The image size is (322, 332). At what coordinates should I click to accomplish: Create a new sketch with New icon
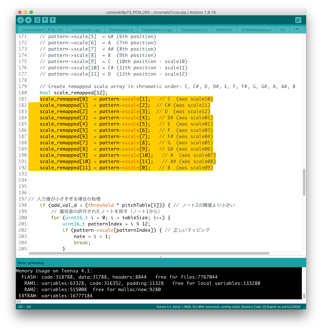37,20
